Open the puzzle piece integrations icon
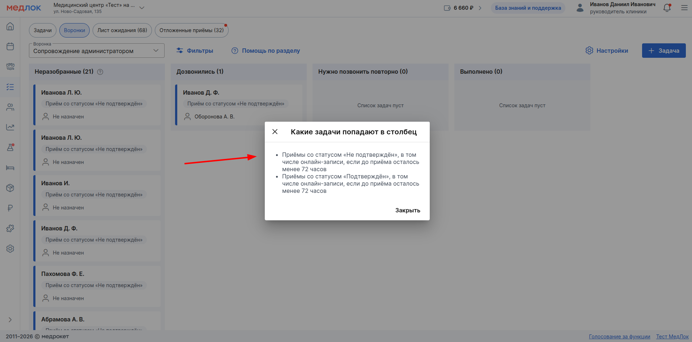This screenshot has width=692, height=342. (x=10, y=228)
